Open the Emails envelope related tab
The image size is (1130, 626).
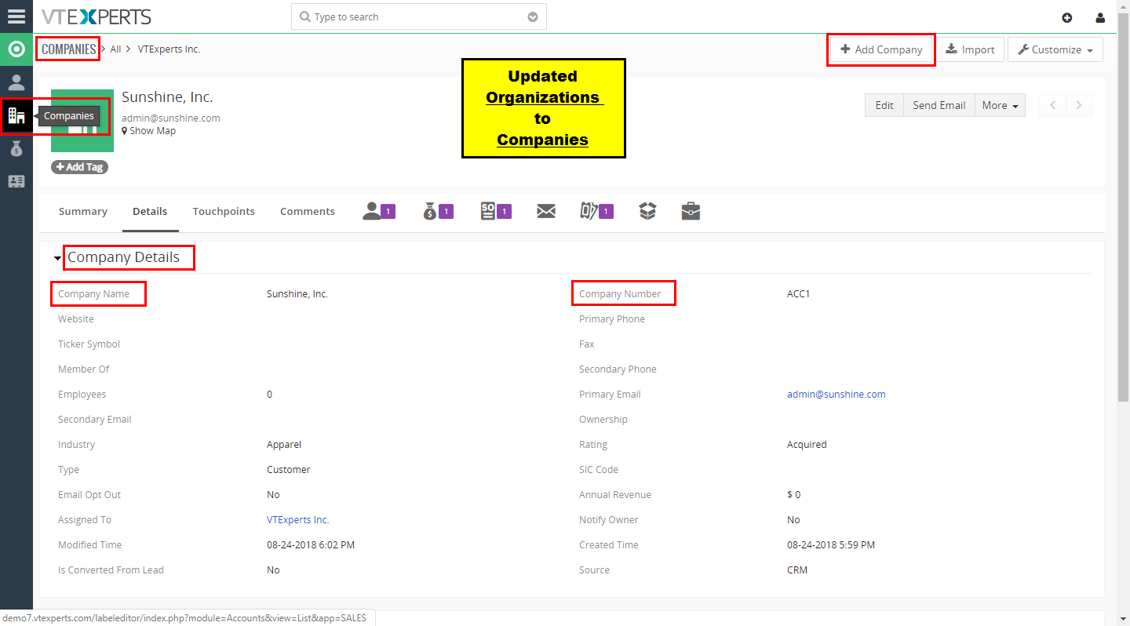pos(546,211)
